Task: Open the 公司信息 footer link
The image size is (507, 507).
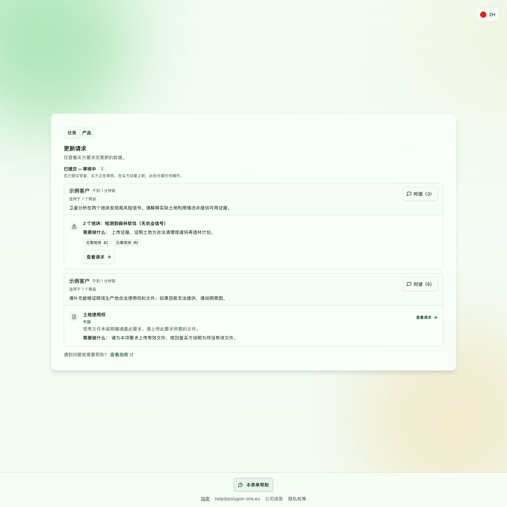Action: coord(274,499)
